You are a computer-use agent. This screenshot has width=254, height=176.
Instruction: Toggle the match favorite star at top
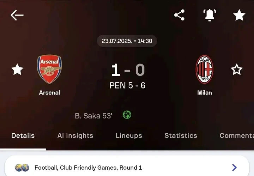(x=239, y=15)
